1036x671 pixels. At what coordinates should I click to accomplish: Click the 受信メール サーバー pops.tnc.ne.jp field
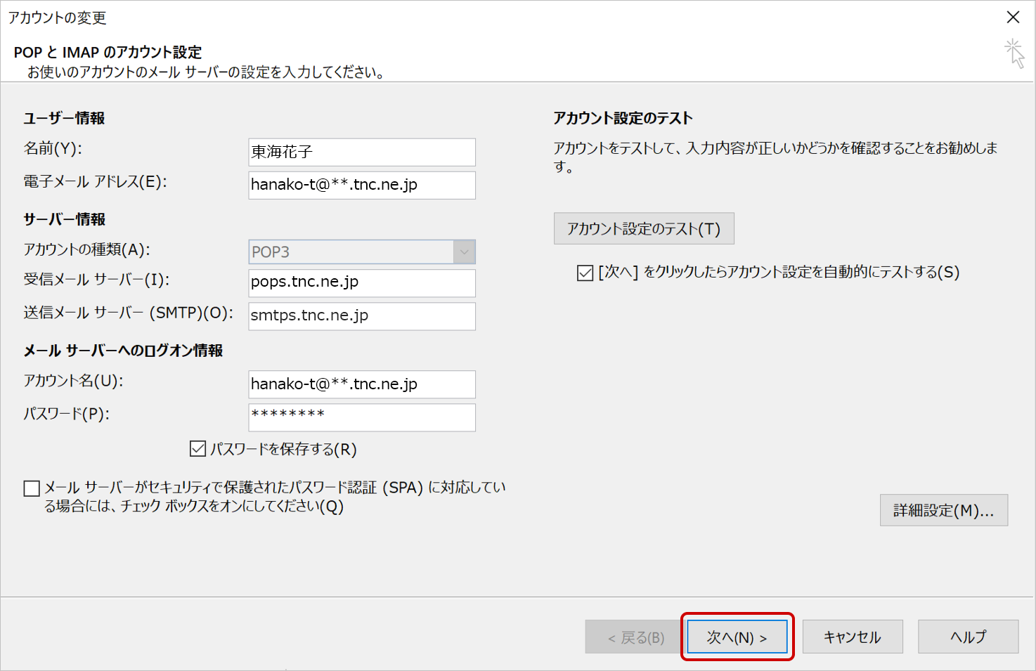pos(362,282)
